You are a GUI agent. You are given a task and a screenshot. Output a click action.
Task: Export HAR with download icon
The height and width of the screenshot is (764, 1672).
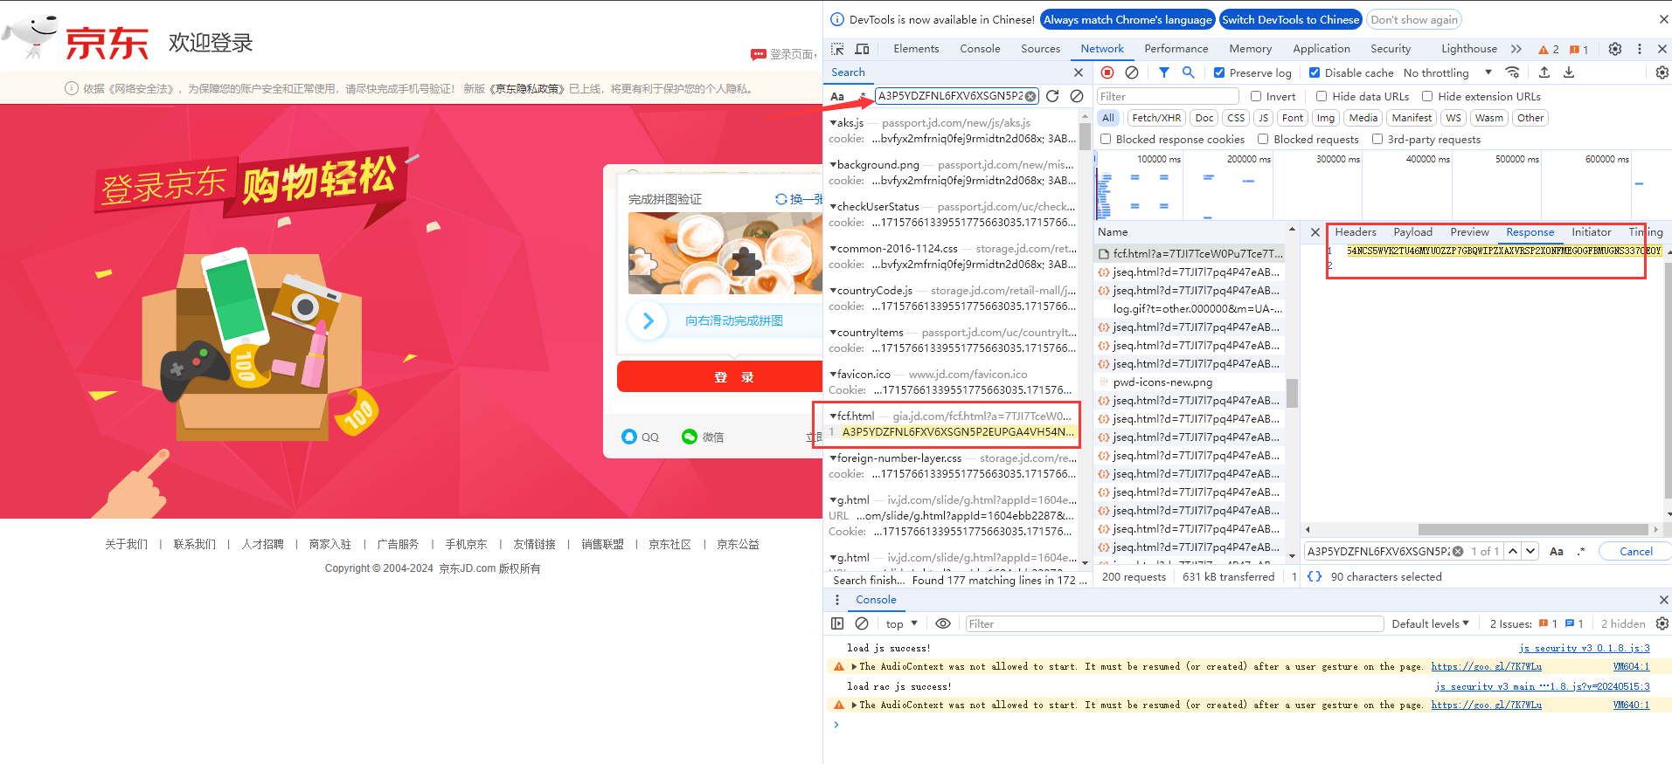pos(1569,72)
